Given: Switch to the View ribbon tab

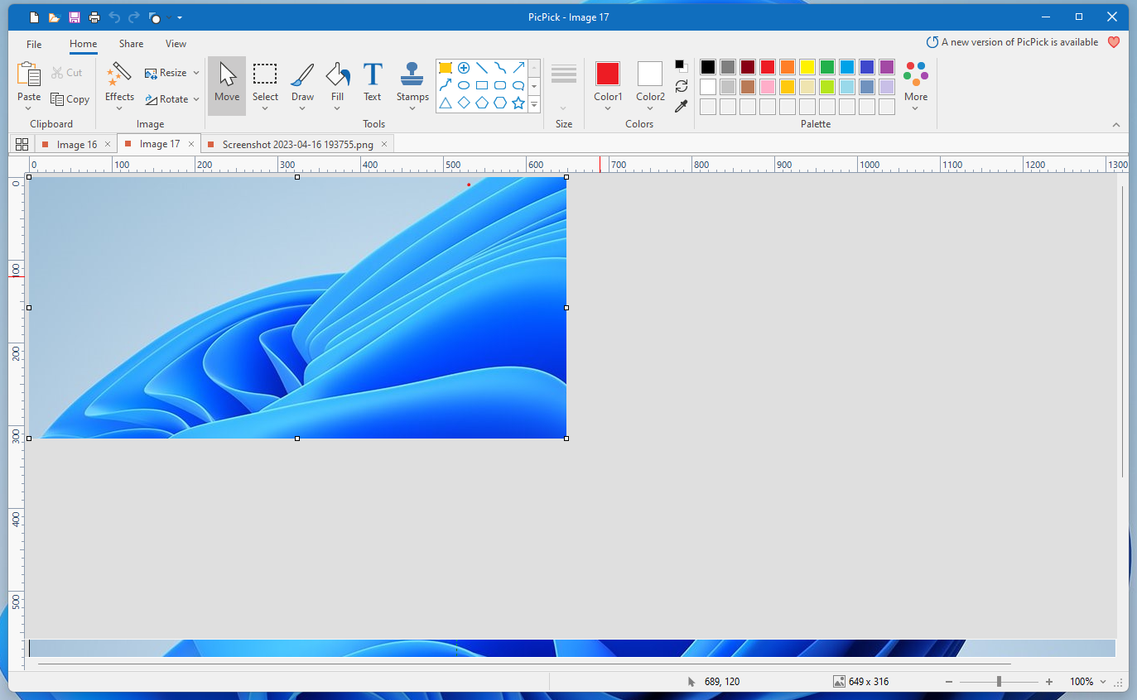Looking at the screenshot, I should [176, 44].
